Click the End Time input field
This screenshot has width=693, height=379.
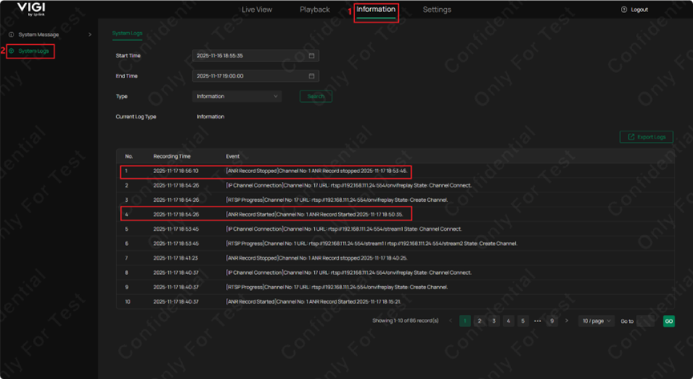coord(256,76)
